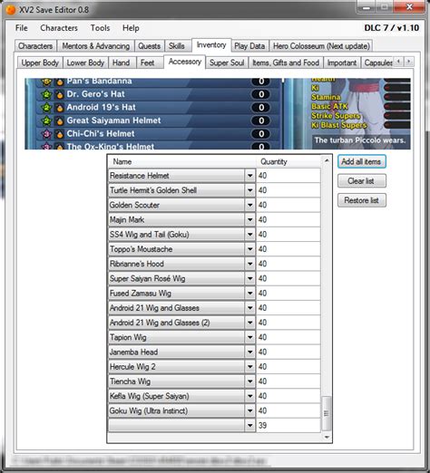Switch to the Quests tab
This screenshot has height=473, width=430.
coord(150,46)
